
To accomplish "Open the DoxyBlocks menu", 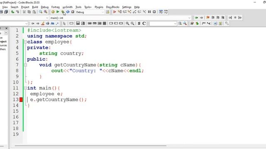I will click(x=113, y=7).
